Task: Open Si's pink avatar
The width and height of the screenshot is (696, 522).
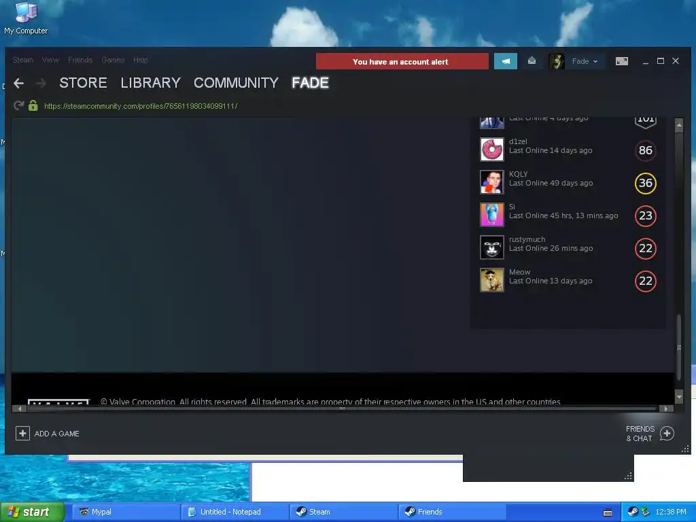Action: 492,214
